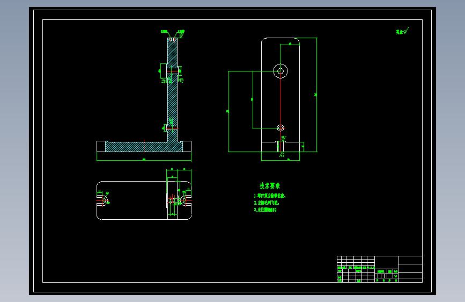Click the roughness symbol atop the section view
This screenshot has width=465, height=302.
coord(181,33)
